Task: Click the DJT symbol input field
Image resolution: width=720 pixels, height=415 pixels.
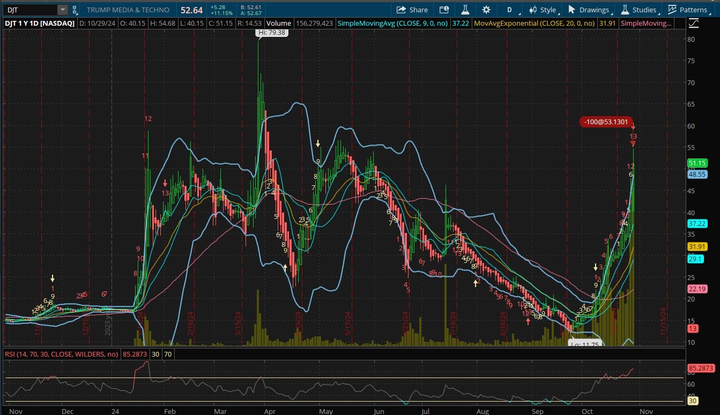Action: 31,10
